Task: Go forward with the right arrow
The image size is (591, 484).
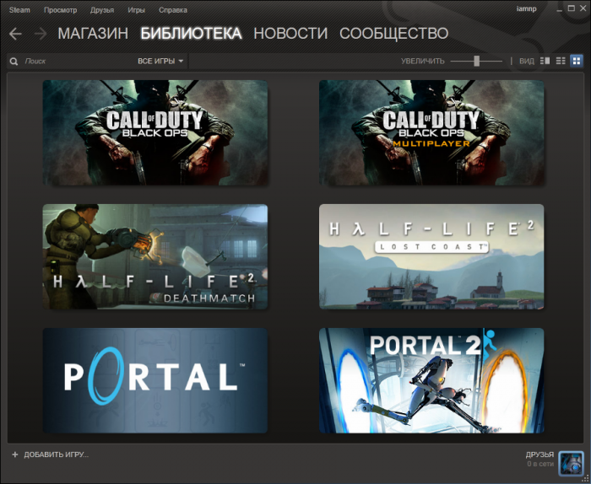Action: tap(40, 34)
